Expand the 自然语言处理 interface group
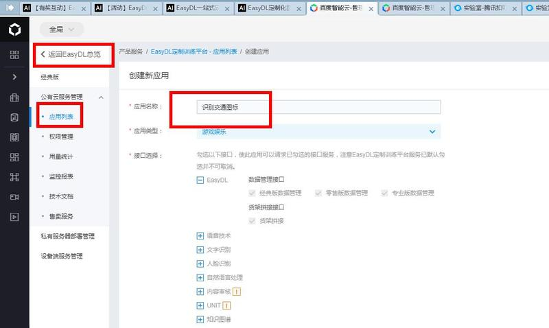 pos(200,278)
